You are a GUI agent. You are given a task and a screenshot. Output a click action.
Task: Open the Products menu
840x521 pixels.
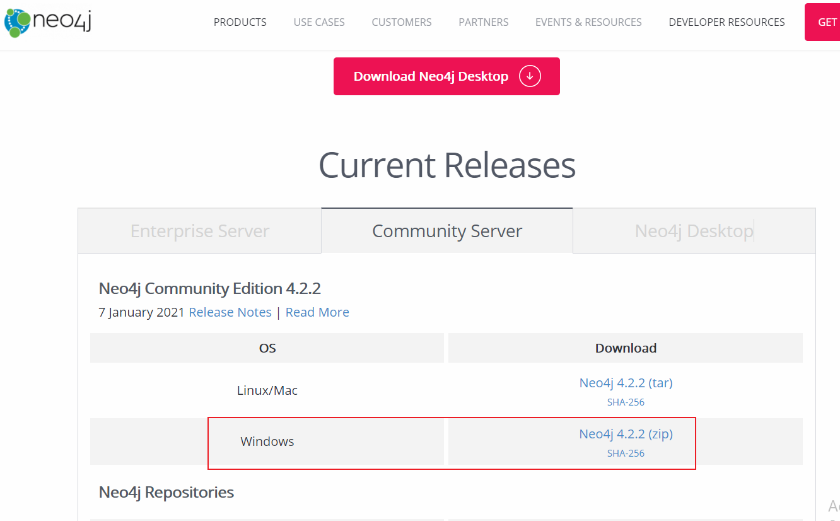pos(240,22)
